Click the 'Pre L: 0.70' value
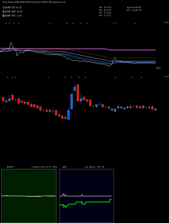The width and height of the screenshot is (169, 223). point(105,13)
